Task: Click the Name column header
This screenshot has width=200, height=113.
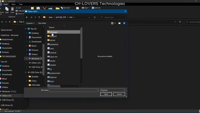Action: click(x=52, y=27)
